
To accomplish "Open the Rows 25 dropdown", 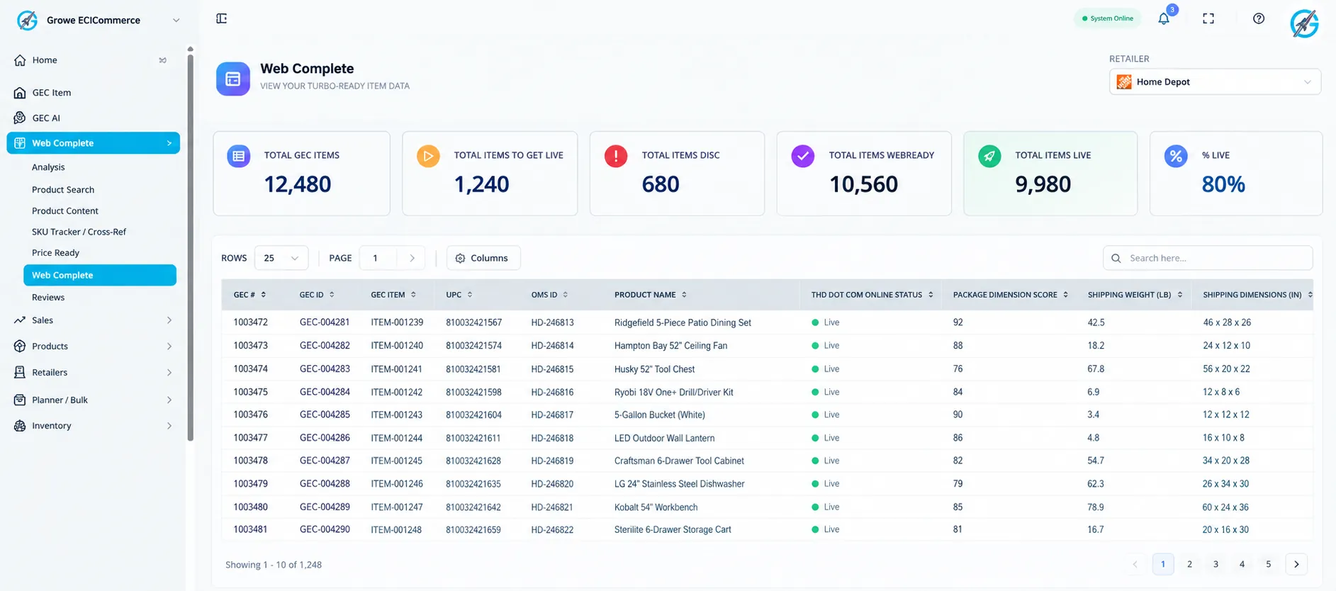I will (281, 258).
